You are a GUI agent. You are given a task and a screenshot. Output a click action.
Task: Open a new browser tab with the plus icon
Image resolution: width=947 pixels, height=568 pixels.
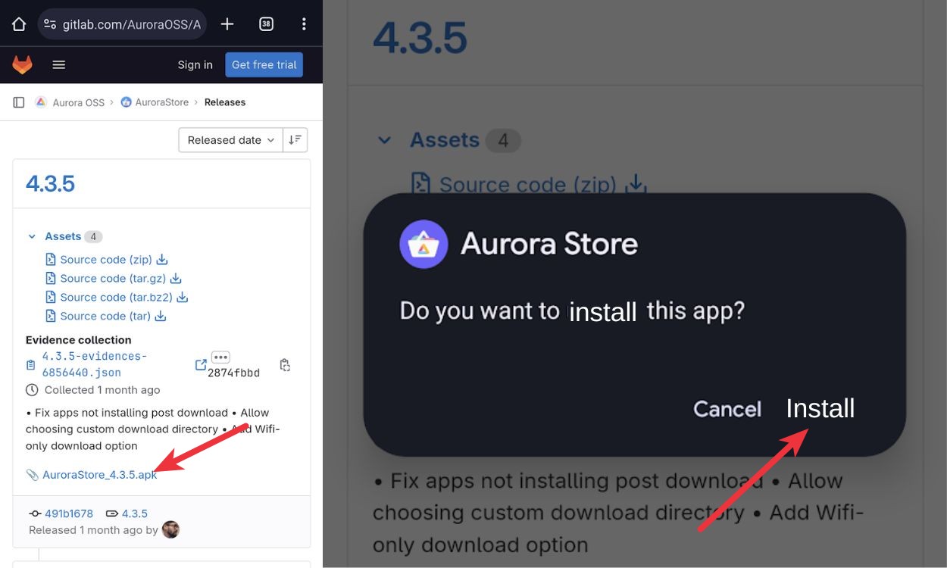227,23
